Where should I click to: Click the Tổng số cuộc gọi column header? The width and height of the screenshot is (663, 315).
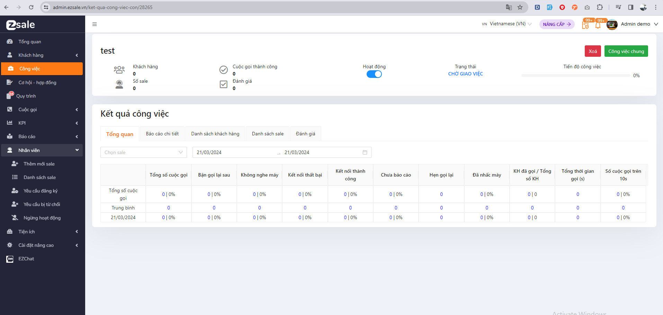coord(169,175)
